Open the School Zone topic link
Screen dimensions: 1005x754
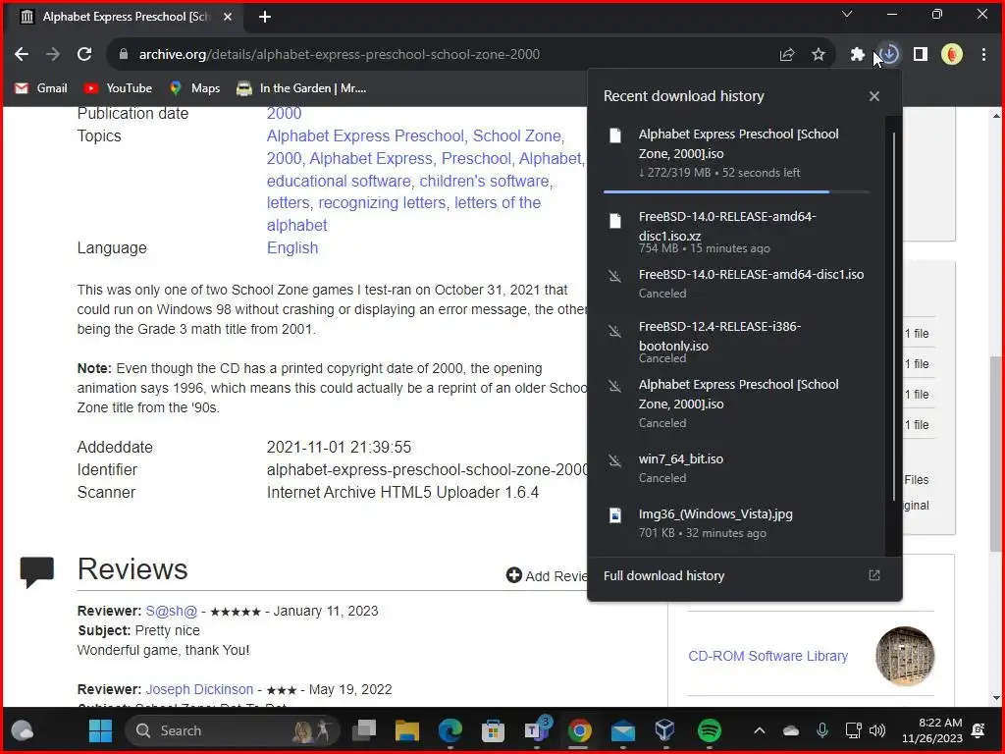[516, 135]
